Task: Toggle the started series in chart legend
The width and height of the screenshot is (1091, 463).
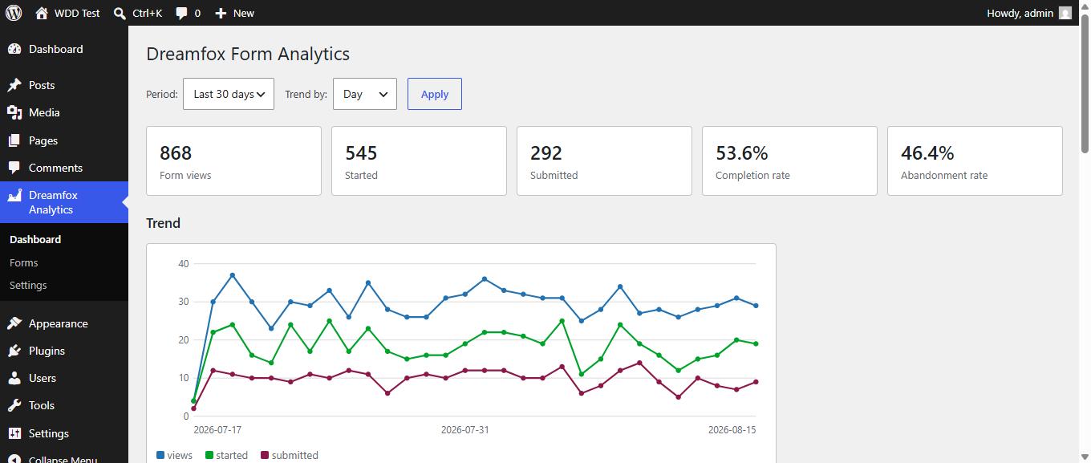Action: pos(226,455)
